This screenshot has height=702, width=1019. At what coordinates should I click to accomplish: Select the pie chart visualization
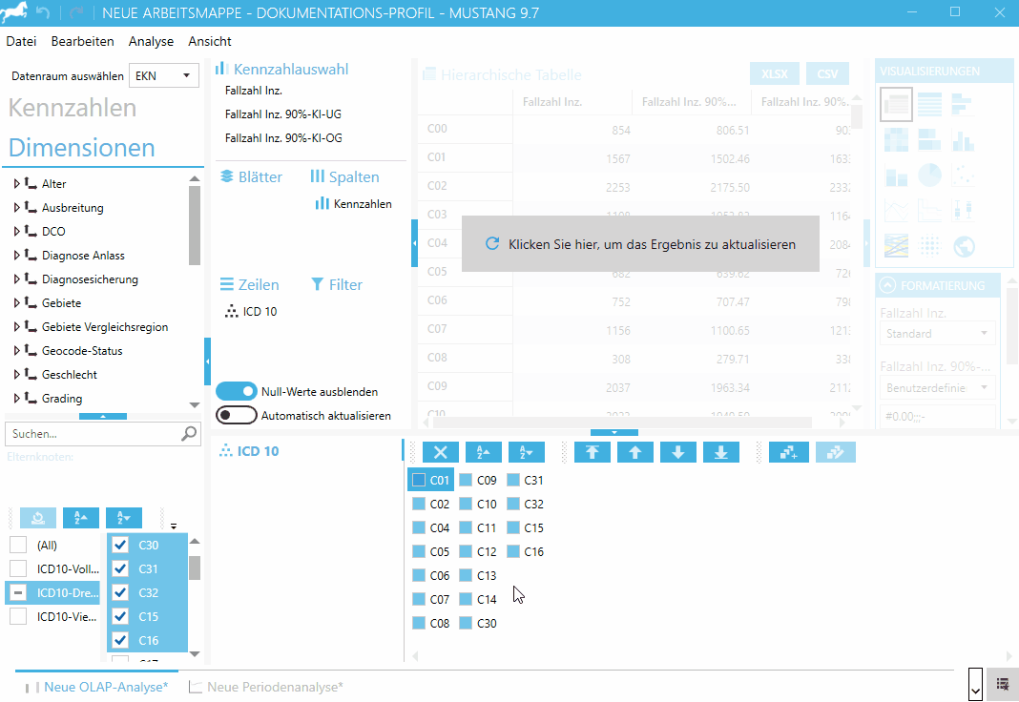pos(929,175)
